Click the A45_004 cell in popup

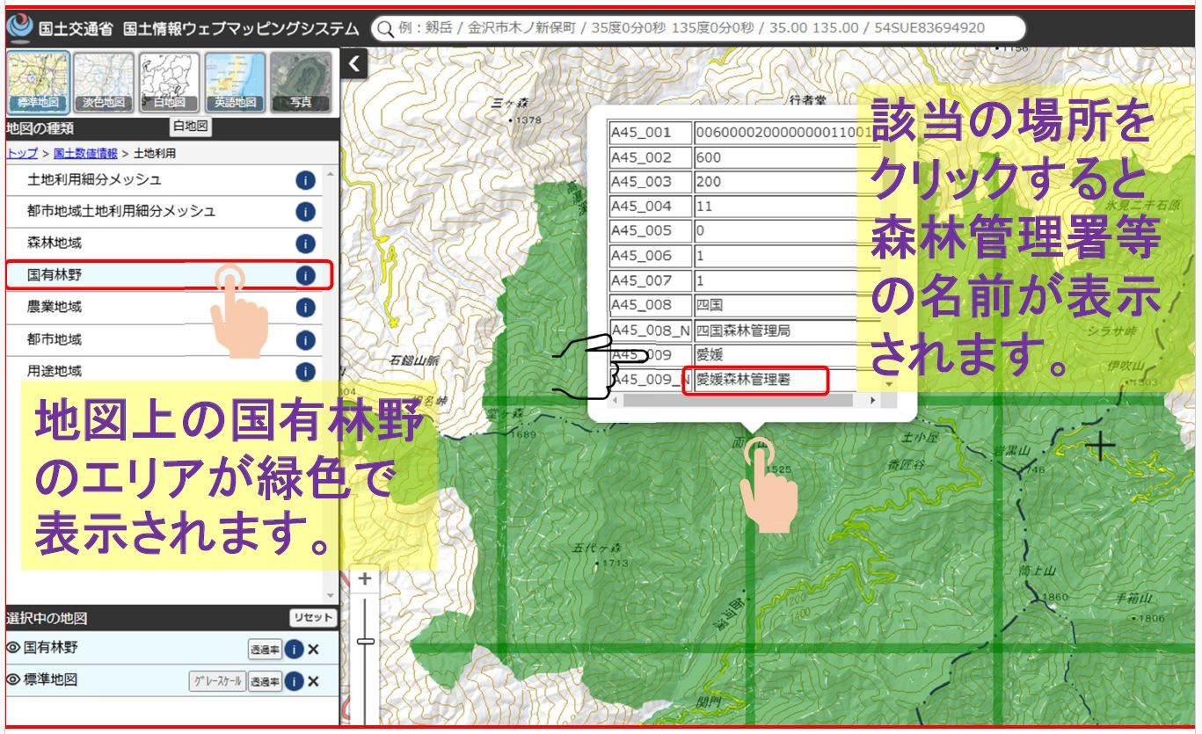point(651,207)
